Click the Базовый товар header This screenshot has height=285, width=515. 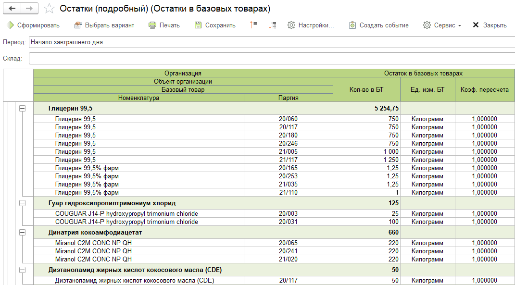(x=183, y=90)
